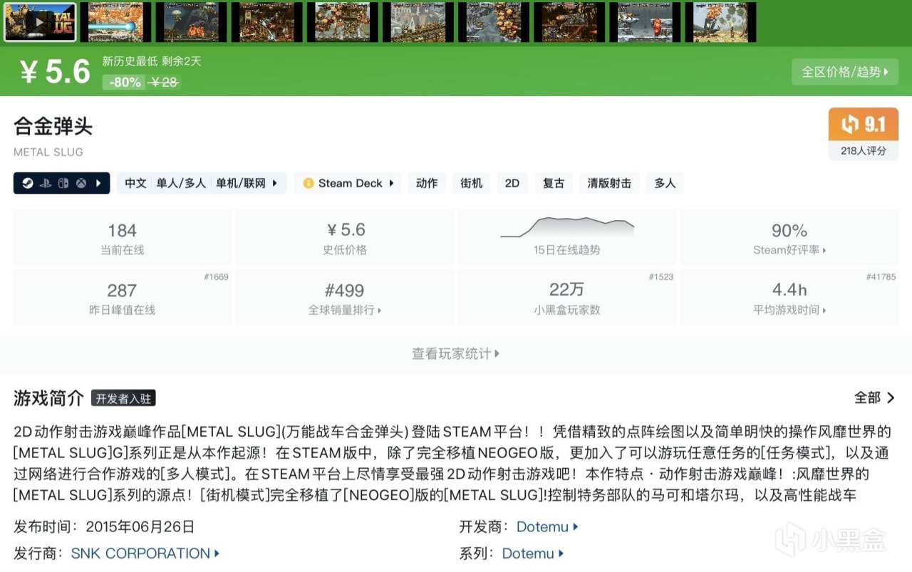Open the third screenshot thumbnail in the gallery
This screenshot has height=572, width=912.
(x=191, y=22)
